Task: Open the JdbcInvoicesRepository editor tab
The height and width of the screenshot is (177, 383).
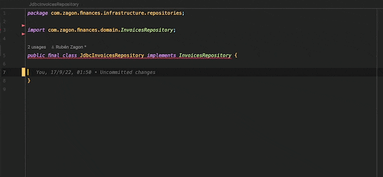Action: tap(54, 4)
